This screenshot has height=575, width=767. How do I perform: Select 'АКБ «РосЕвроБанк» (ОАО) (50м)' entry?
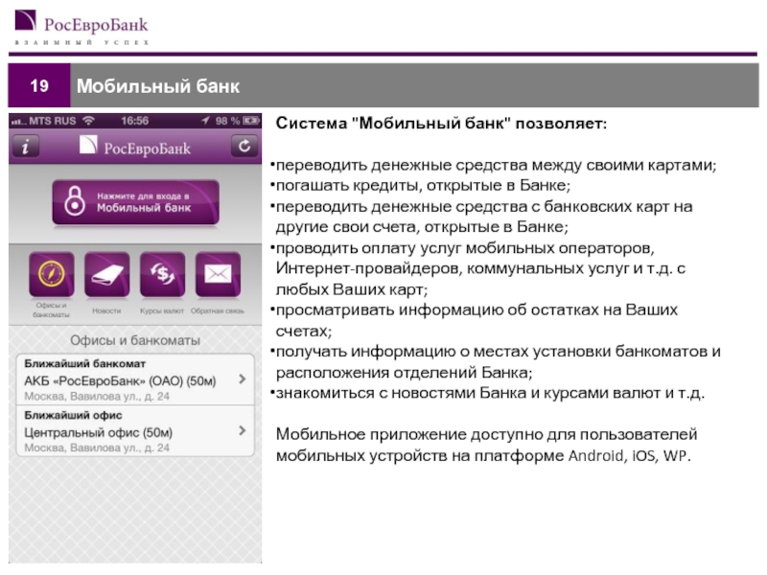click(x=120, y=380)
